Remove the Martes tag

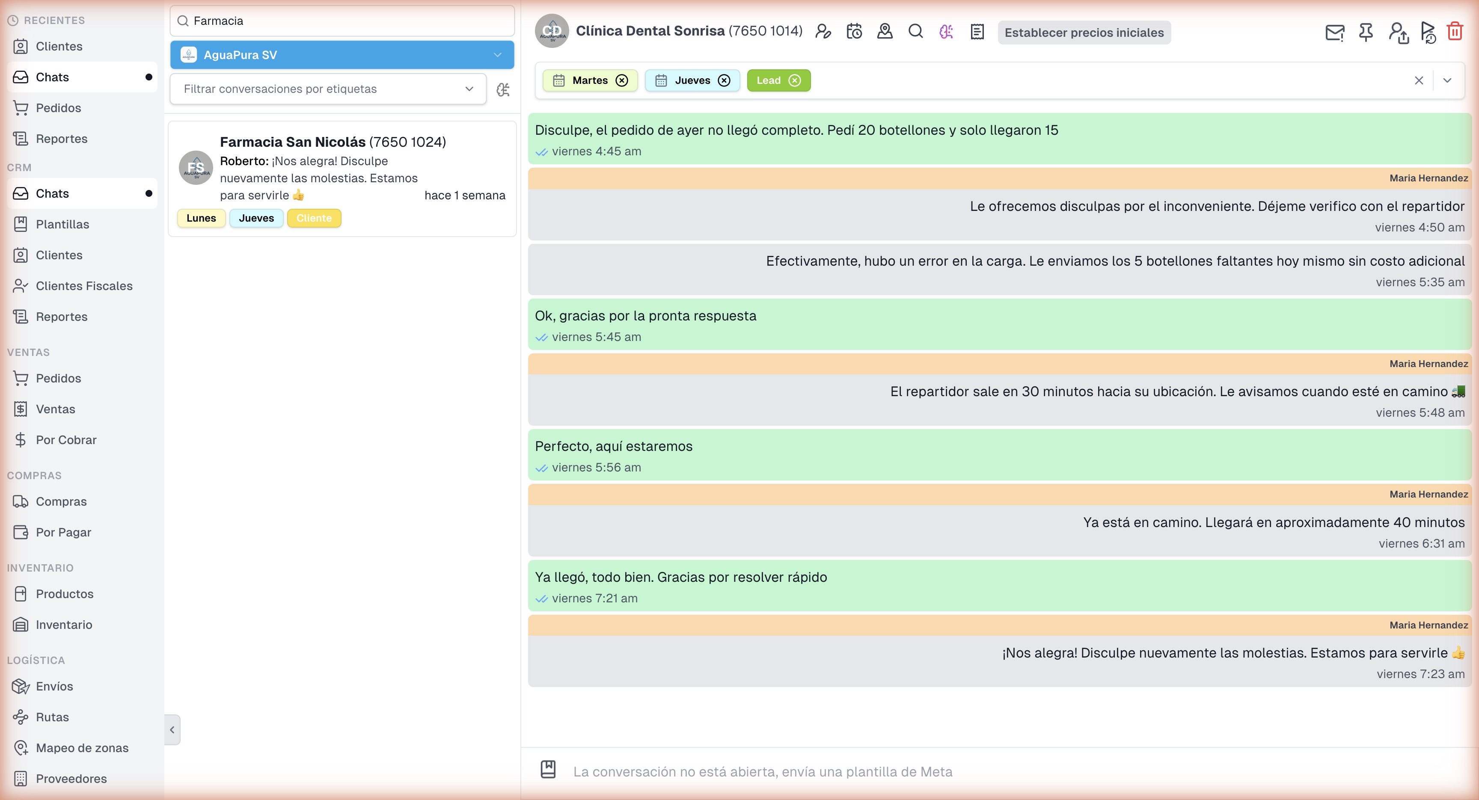pos(622,80)
